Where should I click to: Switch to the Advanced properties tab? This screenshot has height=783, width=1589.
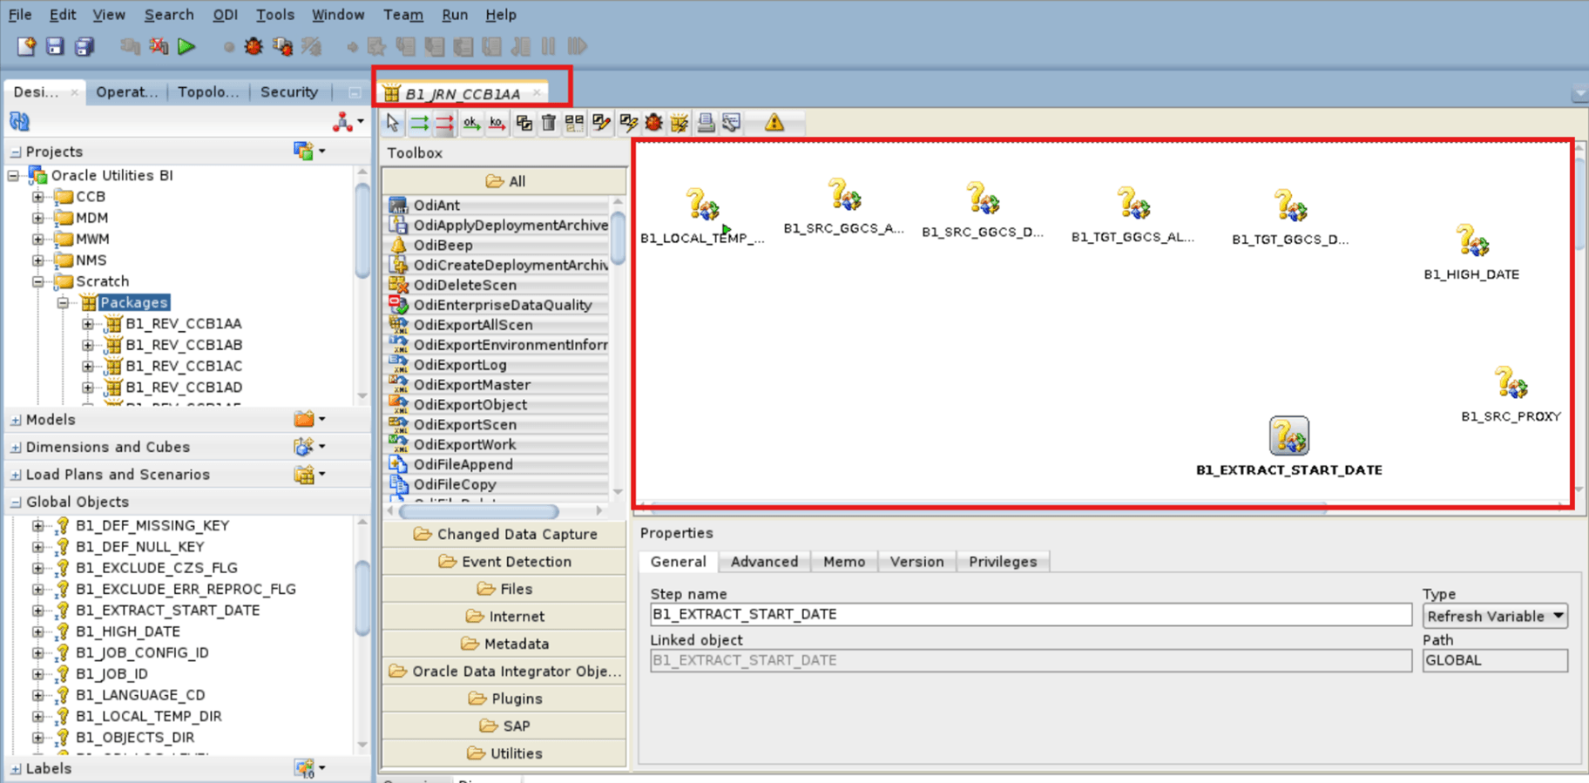(x=764, y=562)
